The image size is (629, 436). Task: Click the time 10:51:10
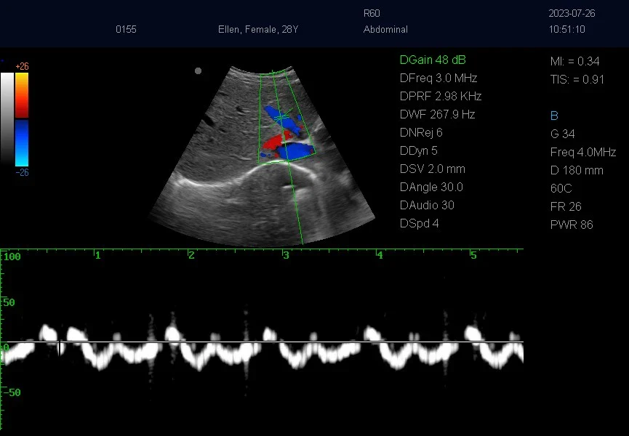coord(566,29)
